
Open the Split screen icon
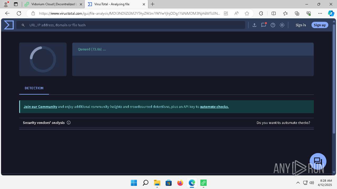pyautogui.click(x=274, y=13)
